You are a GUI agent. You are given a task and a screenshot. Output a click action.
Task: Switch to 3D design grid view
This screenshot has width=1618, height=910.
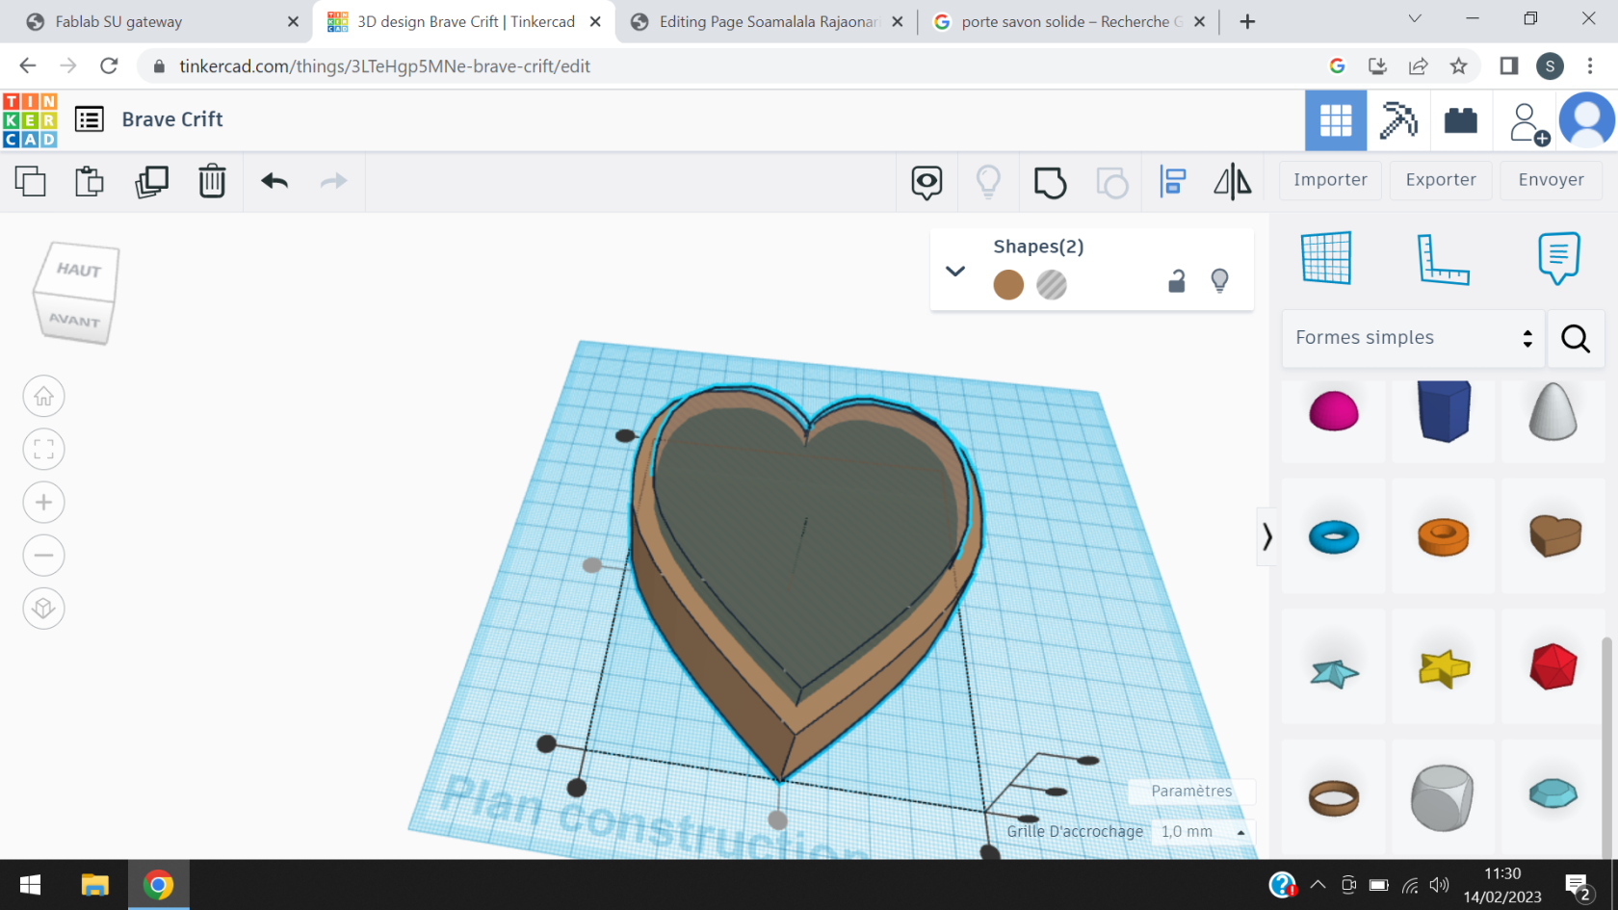click(1336, 120)
